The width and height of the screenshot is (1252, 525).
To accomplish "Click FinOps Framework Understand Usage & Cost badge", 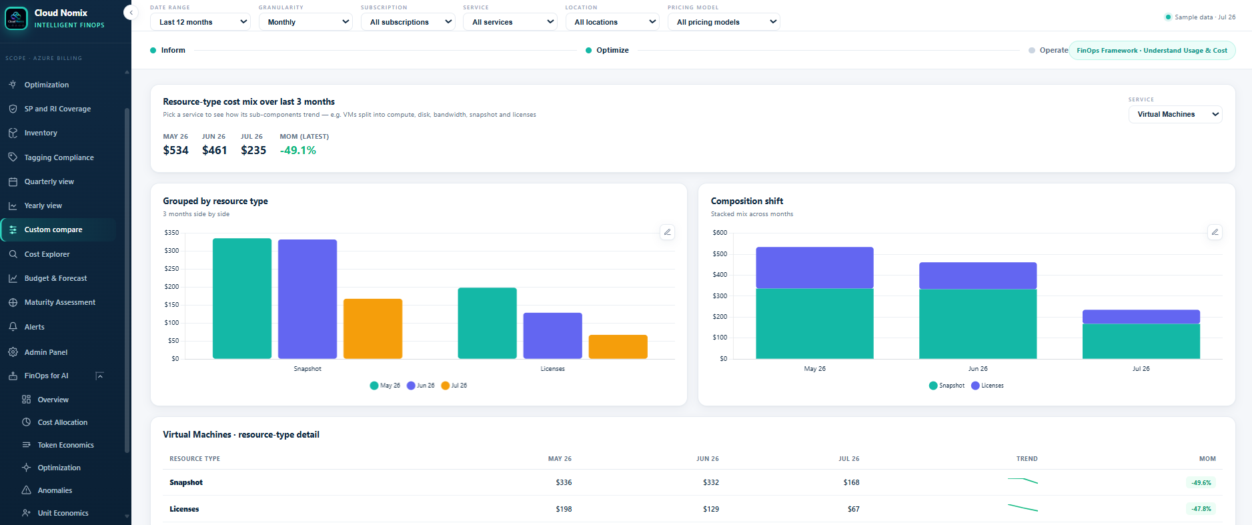I will (x=1152, y=50).
